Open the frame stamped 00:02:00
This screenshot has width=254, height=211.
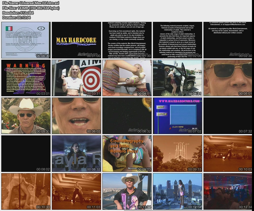177,40
